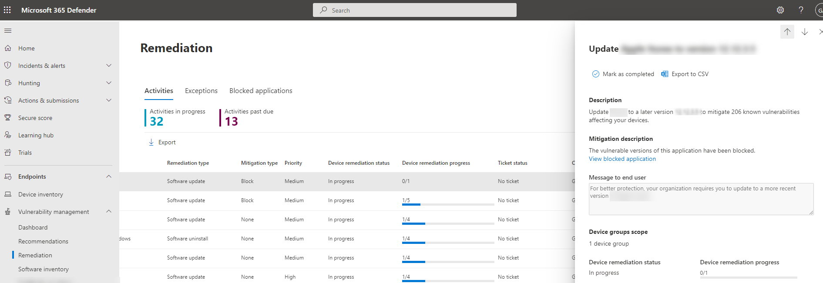Viewport: 823px width, 283px height.
Task: Click Activities in progress count 32
Action: tap(157, 121)
